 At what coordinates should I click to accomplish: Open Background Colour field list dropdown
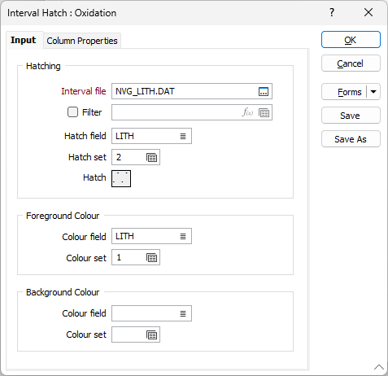(x=183, y=313)
